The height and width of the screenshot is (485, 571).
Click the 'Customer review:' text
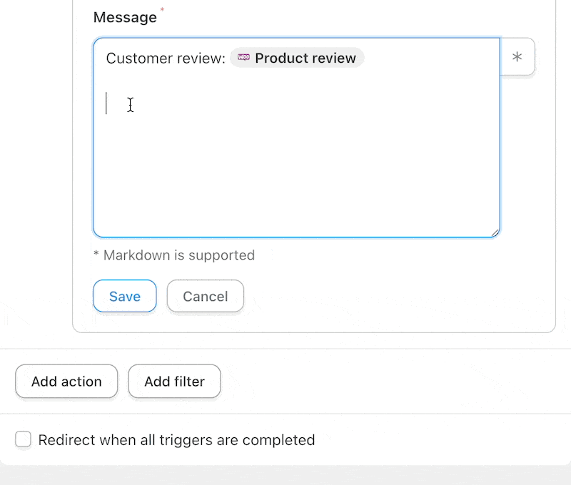(x=166, y=58)
